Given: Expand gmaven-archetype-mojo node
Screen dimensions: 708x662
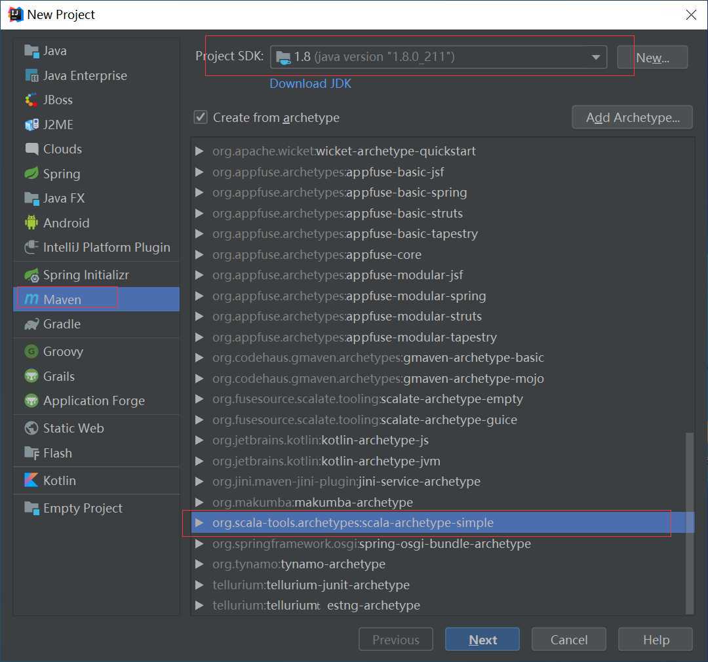Looking at the screenshot, I should pyautogui.click(x=199, y=378).
